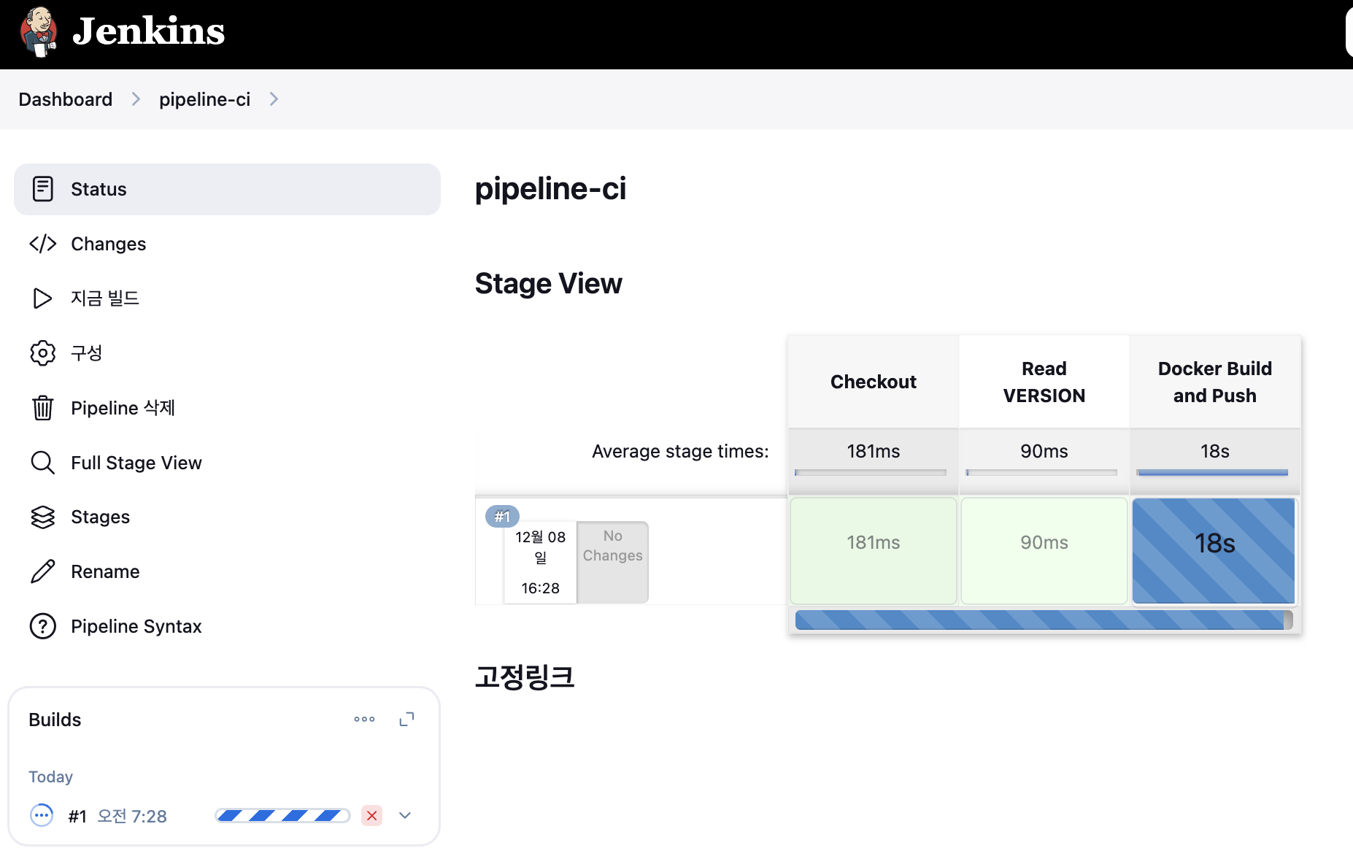
Task: Open the Builds three-dots options menu
Action: pyautogui.click(x=364, y=719)
